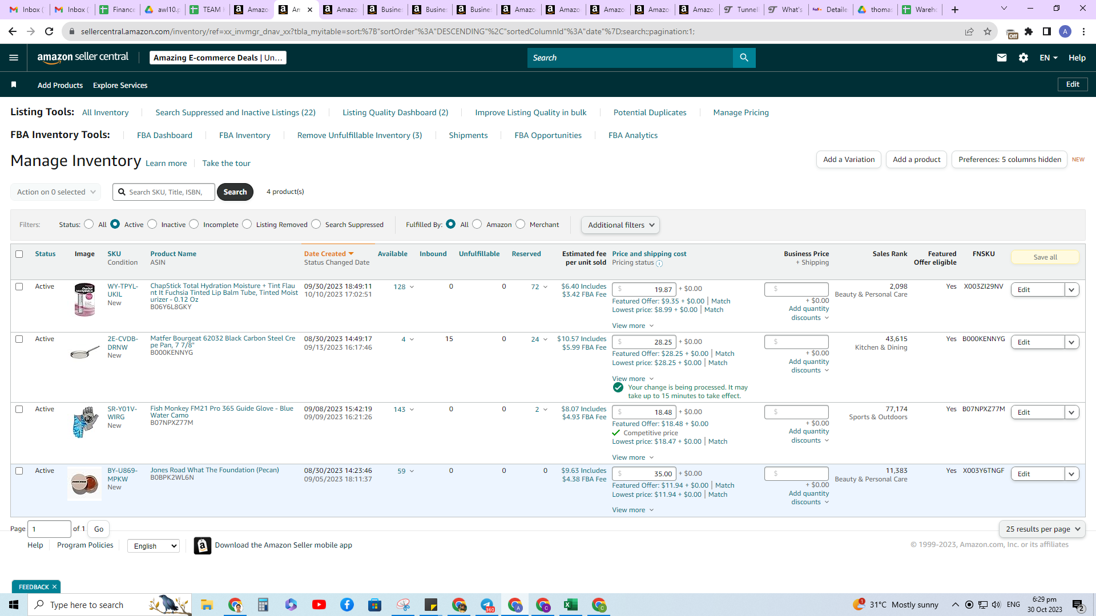Image resolution: width=1096 pixels, height=616 pixels.
Task: Open Excel from the taskbar
Action: 570,605
